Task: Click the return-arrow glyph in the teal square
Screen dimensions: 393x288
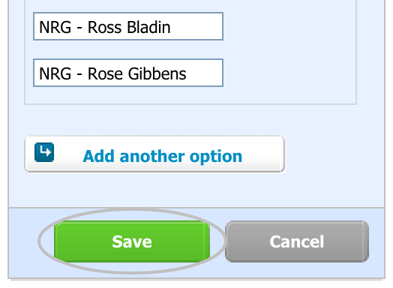Action: (x=45, y=151)
